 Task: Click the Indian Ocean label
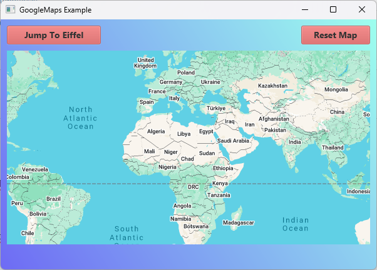tap(296, 224)
